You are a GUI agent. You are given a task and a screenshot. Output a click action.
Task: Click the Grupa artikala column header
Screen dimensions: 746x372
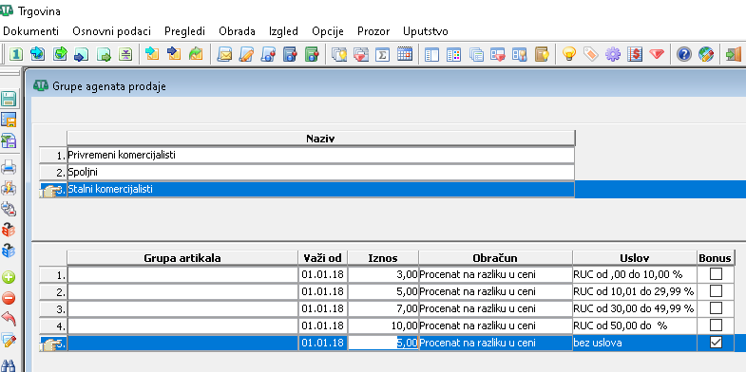[x=182, y=258]
